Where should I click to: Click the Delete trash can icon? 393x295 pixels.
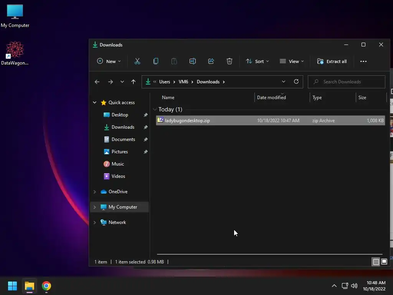tap(230, 61)
